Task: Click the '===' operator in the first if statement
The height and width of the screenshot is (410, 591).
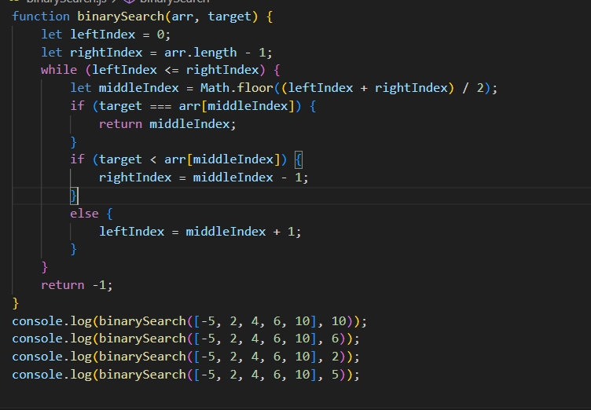Action: point(160,106)
